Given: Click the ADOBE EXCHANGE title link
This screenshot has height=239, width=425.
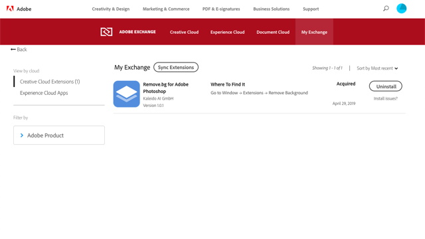Looking at the screenshot, I should [x=137, y=32].
